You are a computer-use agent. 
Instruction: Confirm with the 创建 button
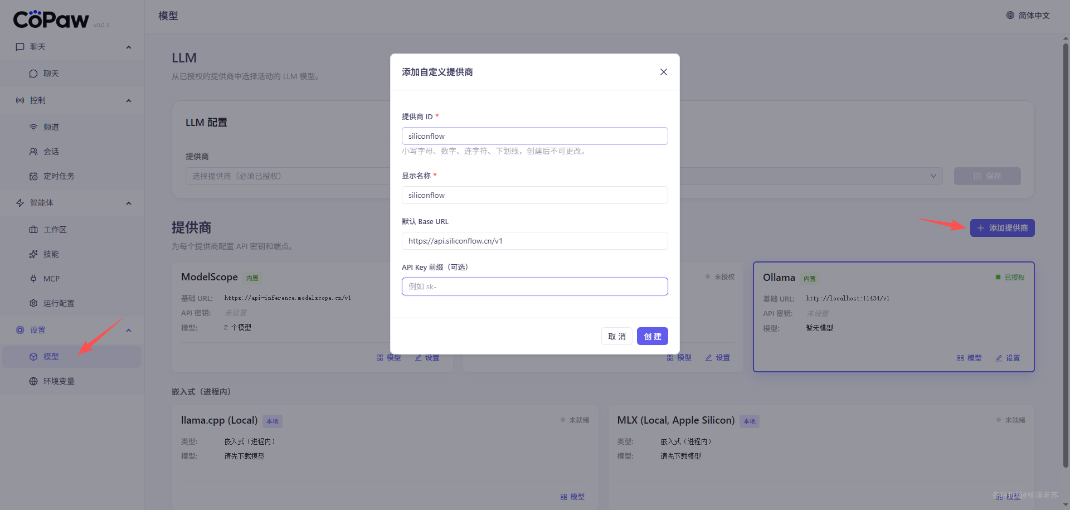[652, 336]
